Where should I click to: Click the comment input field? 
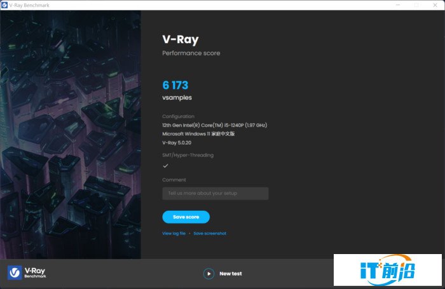pyautogui.click(x=216, y=194)
